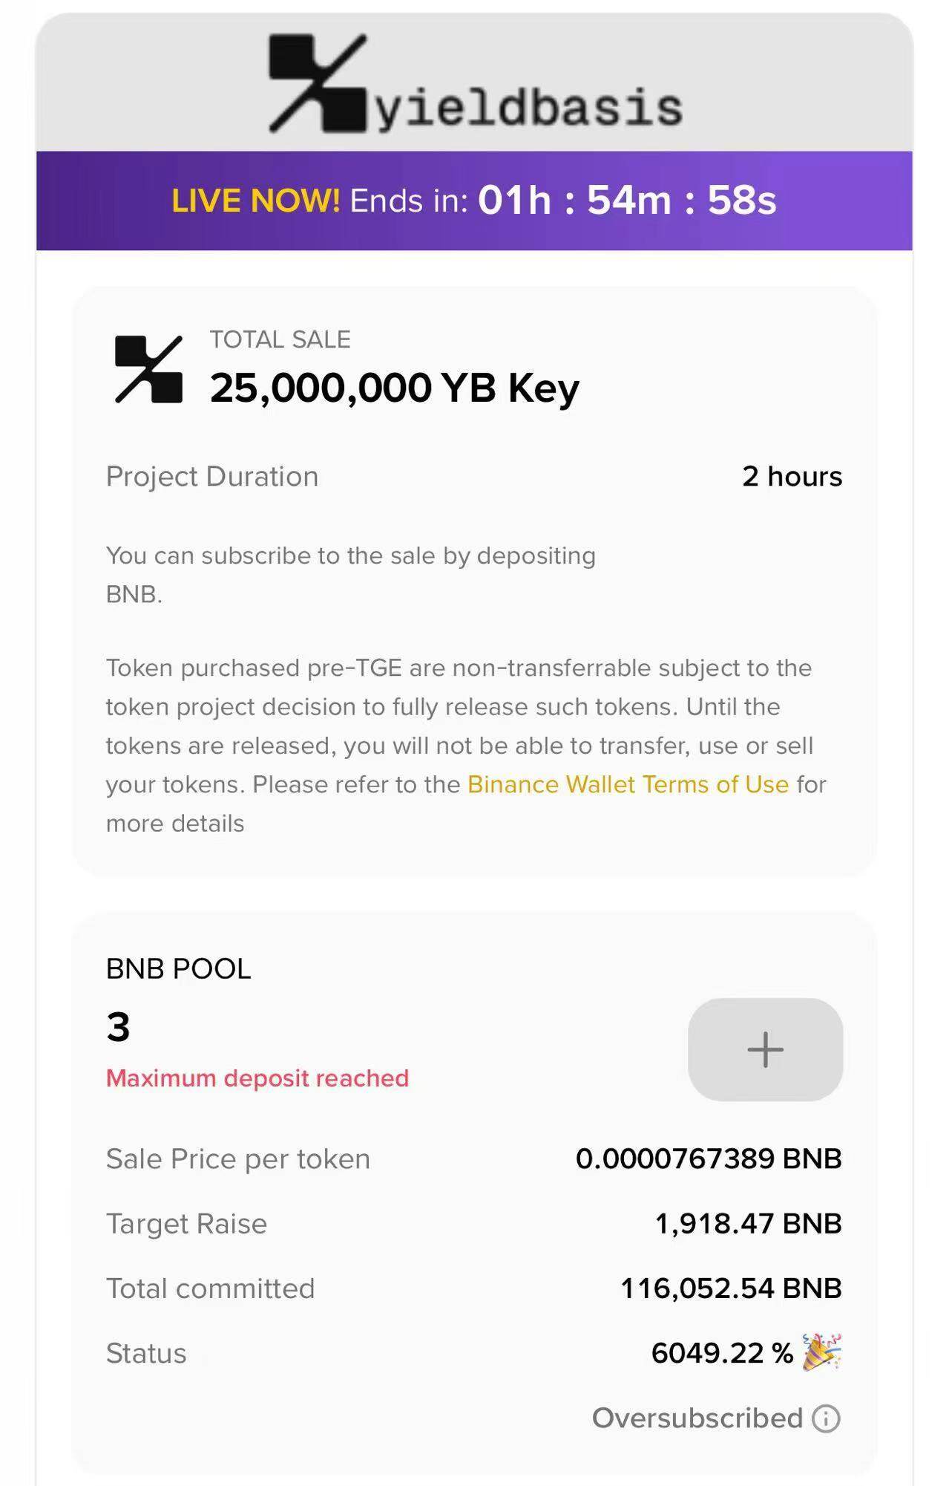
Task: Click the BNB POOL heading
Action: point(179,969)
